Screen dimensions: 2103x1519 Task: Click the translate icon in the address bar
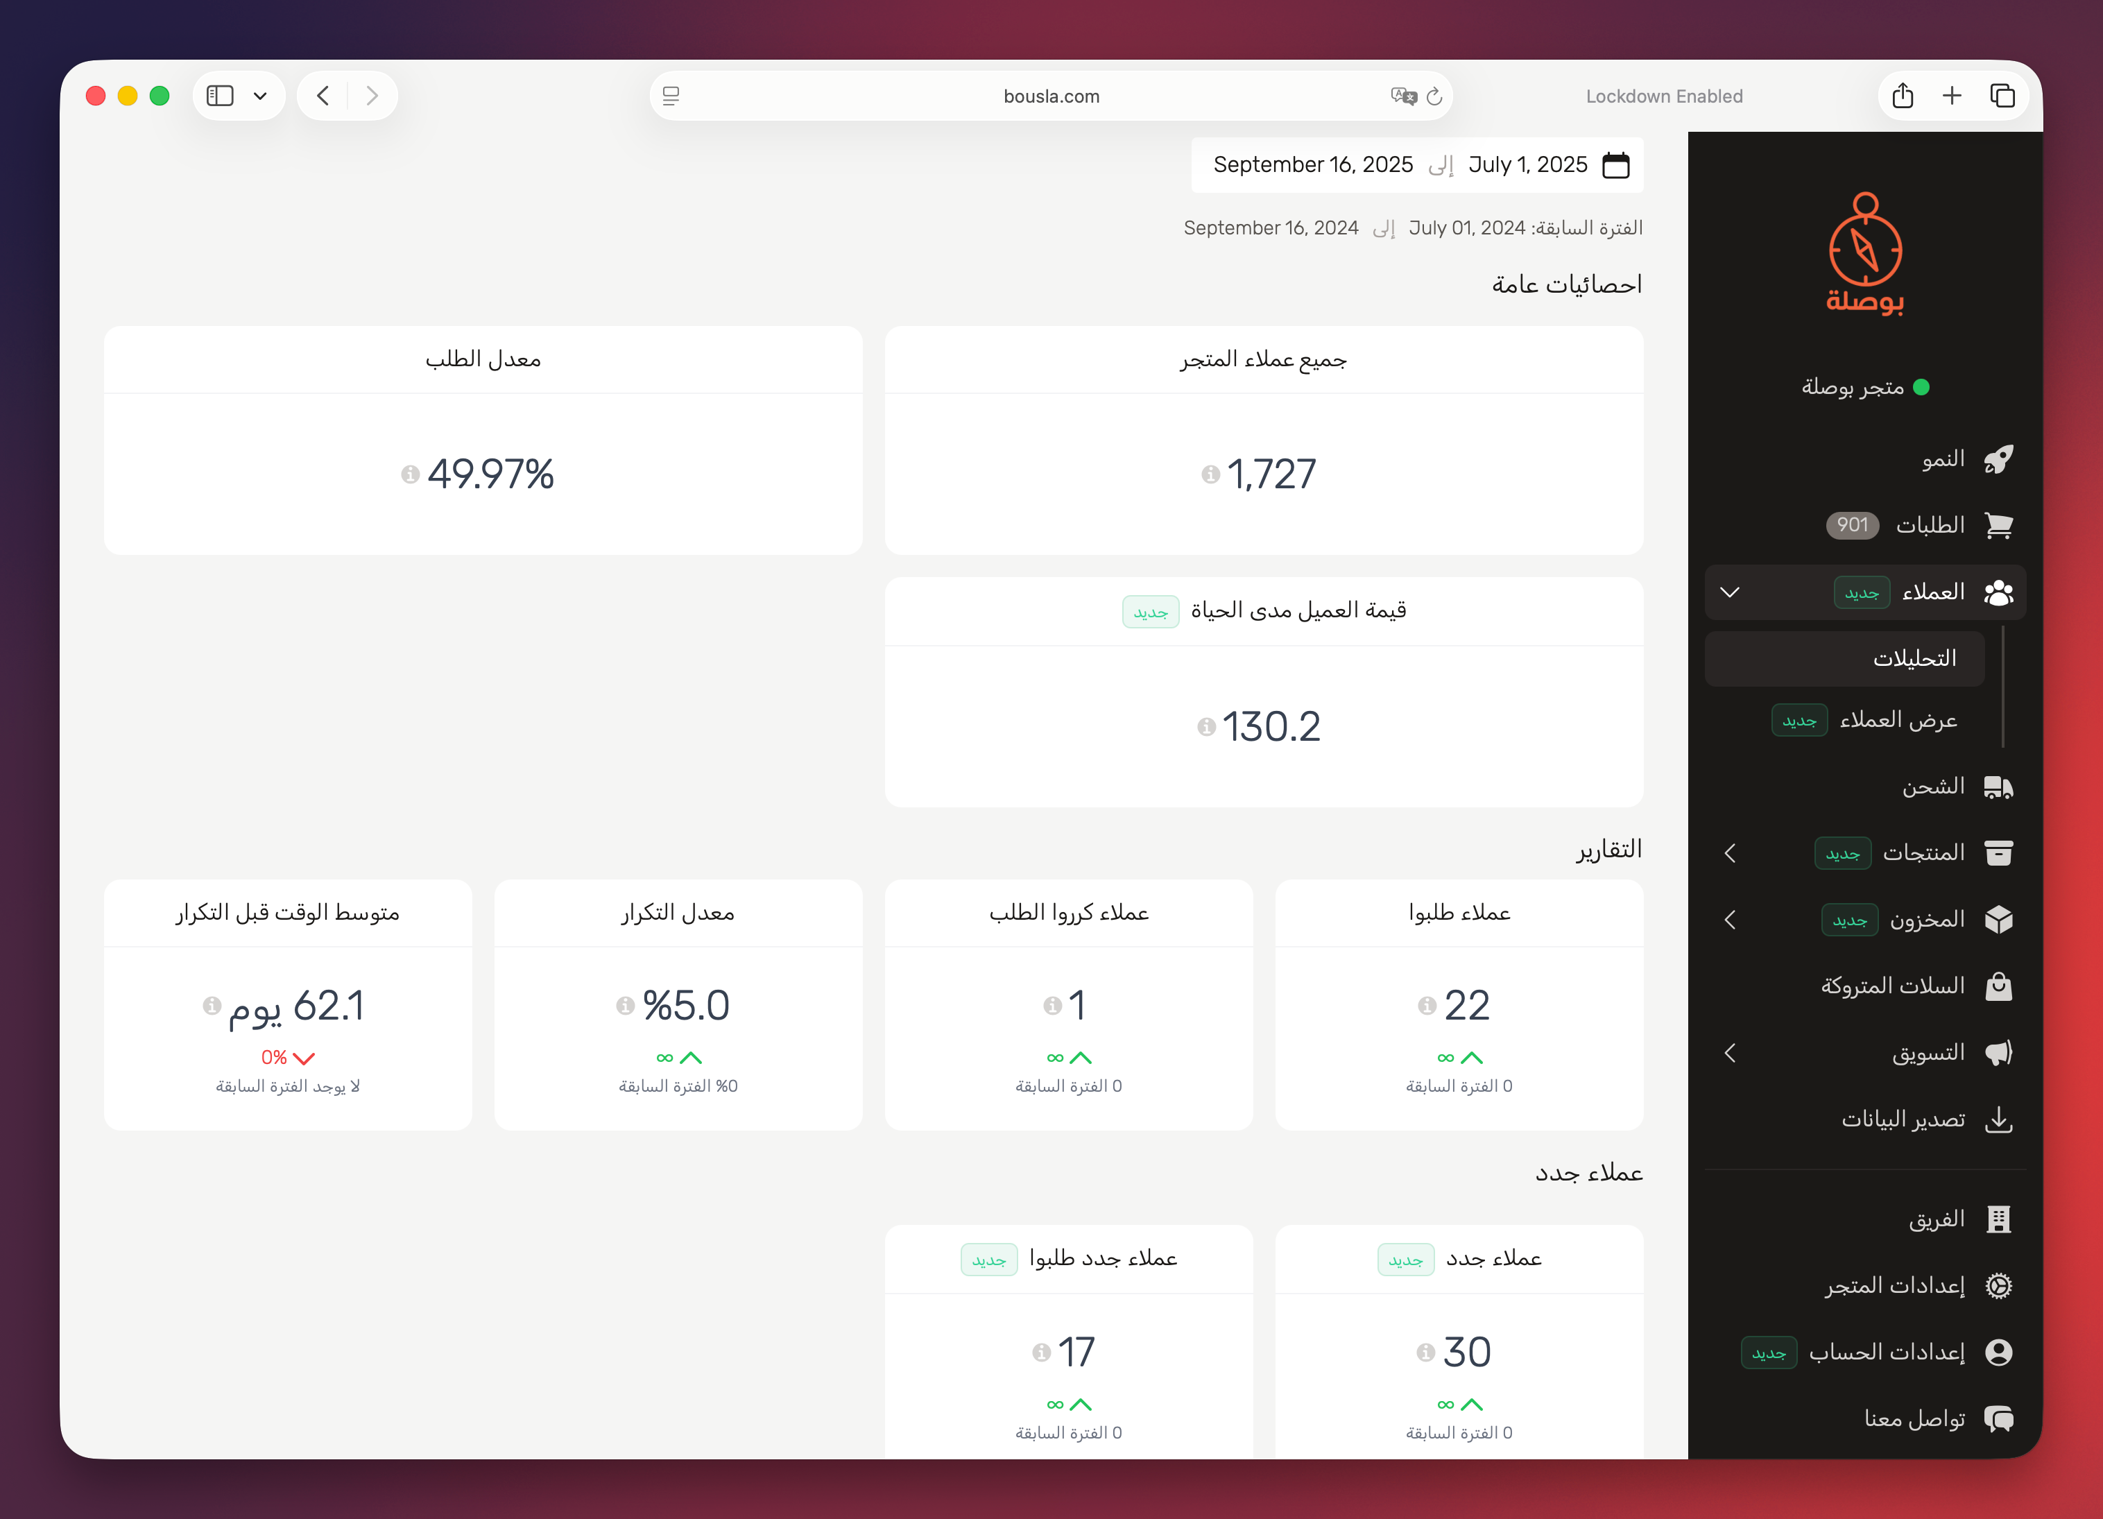tap(1403, 96)
